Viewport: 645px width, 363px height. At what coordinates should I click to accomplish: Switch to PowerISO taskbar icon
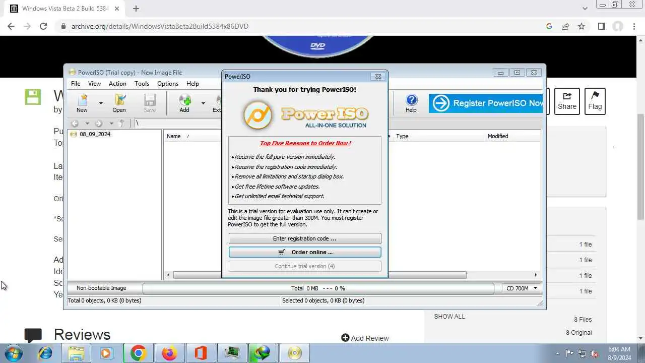(294, 353)
